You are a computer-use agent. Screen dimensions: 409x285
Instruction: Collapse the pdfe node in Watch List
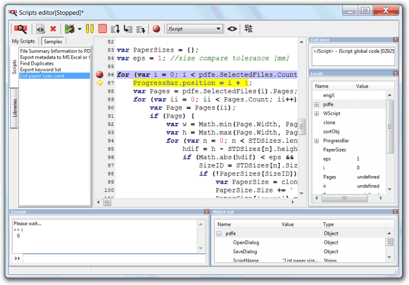219,234
